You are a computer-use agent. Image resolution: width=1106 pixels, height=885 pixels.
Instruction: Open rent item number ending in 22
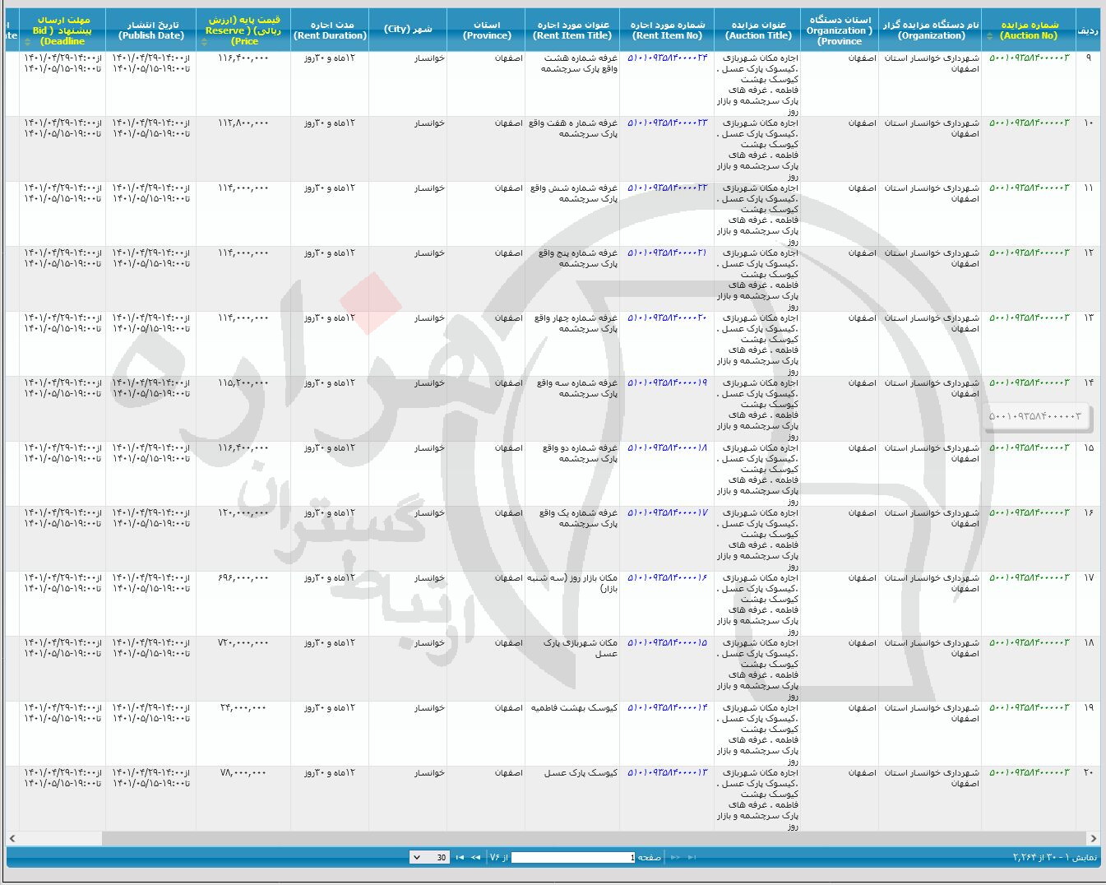(667, 188)
